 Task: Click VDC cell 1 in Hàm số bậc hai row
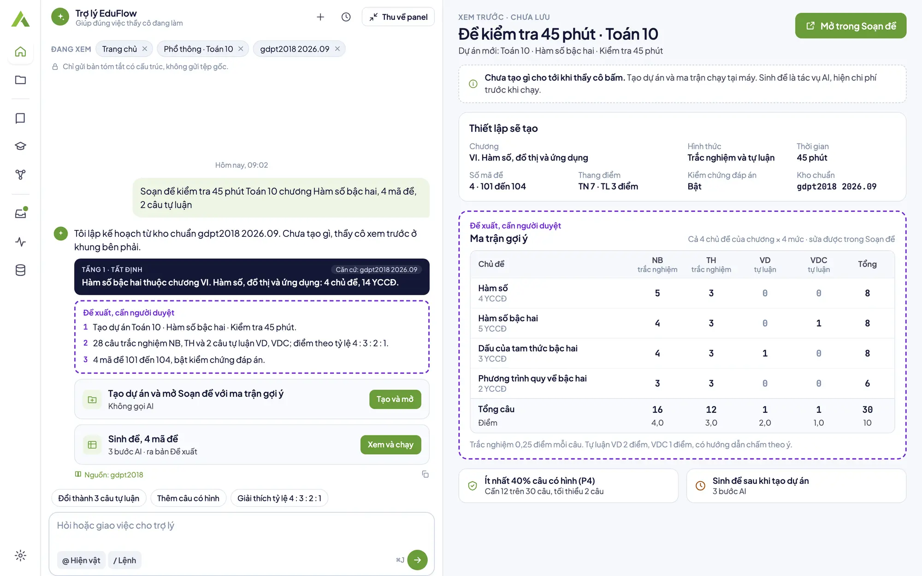[x=819, y=323]
